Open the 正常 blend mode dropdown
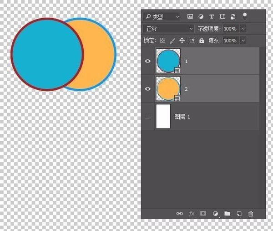273x231 pixels. click(x=168, y=29)
